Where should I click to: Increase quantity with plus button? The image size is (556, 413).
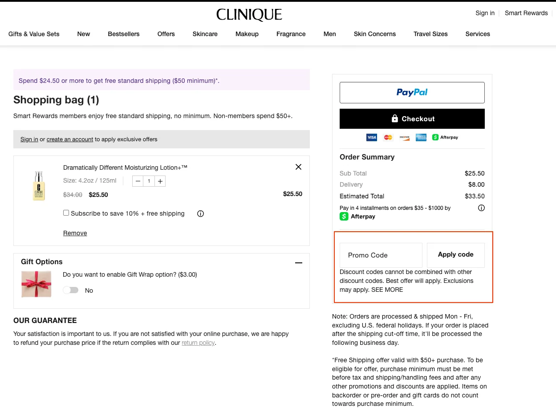[160, 181]
